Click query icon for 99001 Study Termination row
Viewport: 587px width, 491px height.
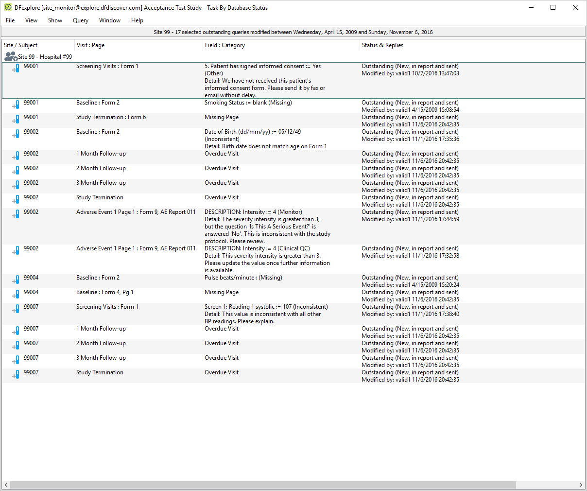point(16,120)
